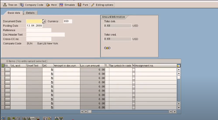Open the Company Code selector
Viewport: 218px width, 120px height.
(x=32, y=5)
